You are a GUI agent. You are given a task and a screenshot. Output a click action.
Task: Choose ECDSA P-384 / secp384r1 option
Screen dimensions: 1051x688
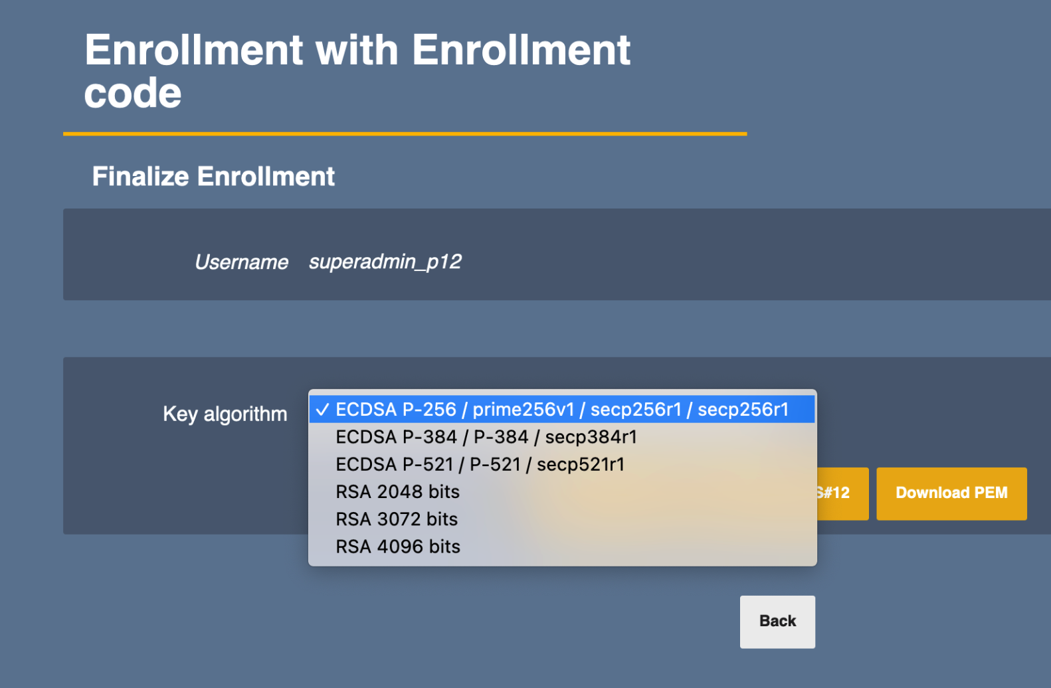[486, 437]
